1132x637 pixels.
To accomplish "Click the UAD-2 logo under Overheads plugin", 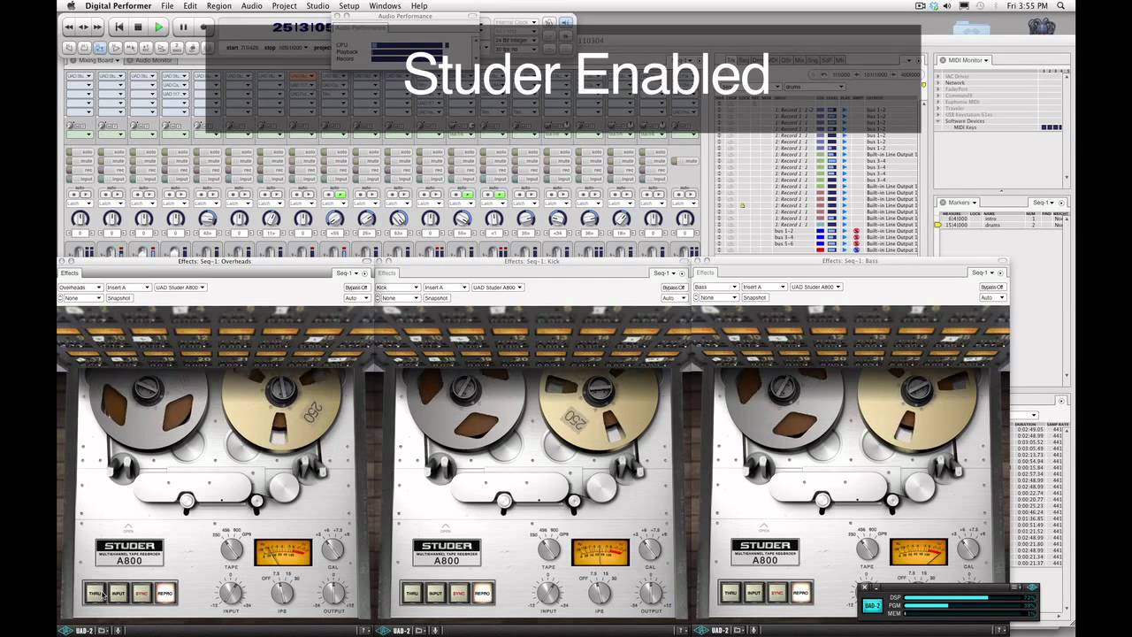I will point(78,631).
